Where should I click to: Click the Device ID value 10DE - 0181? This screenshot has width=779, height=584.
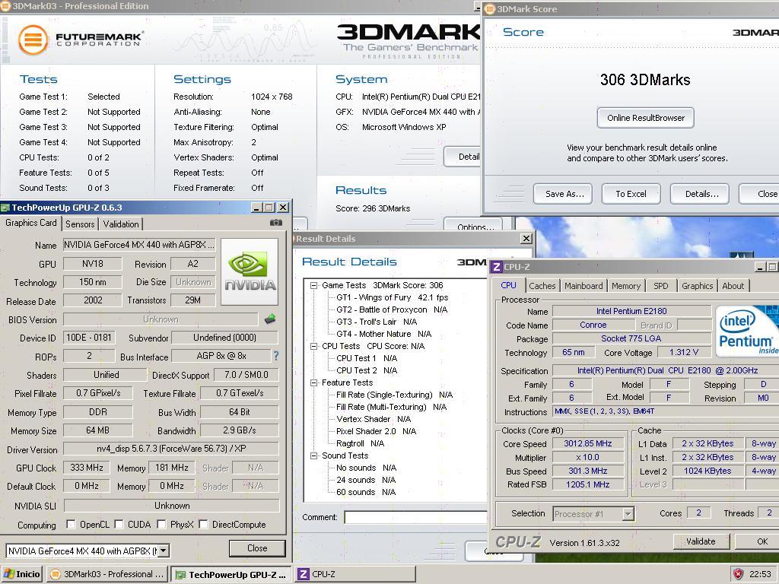89,338
